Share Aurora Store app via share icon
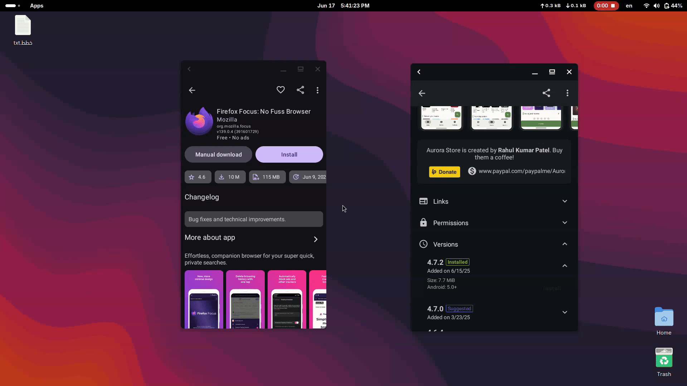This screenshot has height=386, width=687. (x=546, y=93)
